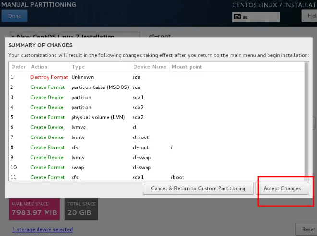The width and height of the screenshot is (317, 236).
Task: Click the Device Name column header
Action: click(x=150, y=67)
